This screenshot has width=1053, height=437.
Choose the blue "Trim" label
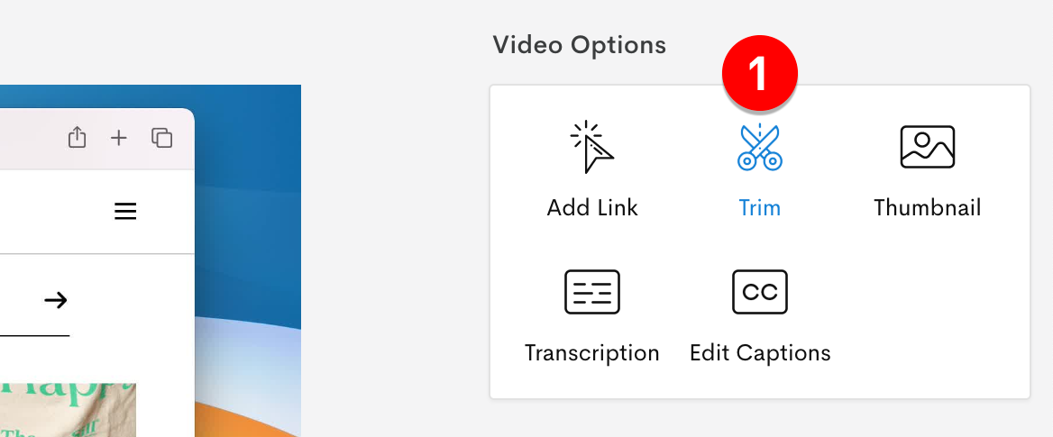[x=759, y=208]
